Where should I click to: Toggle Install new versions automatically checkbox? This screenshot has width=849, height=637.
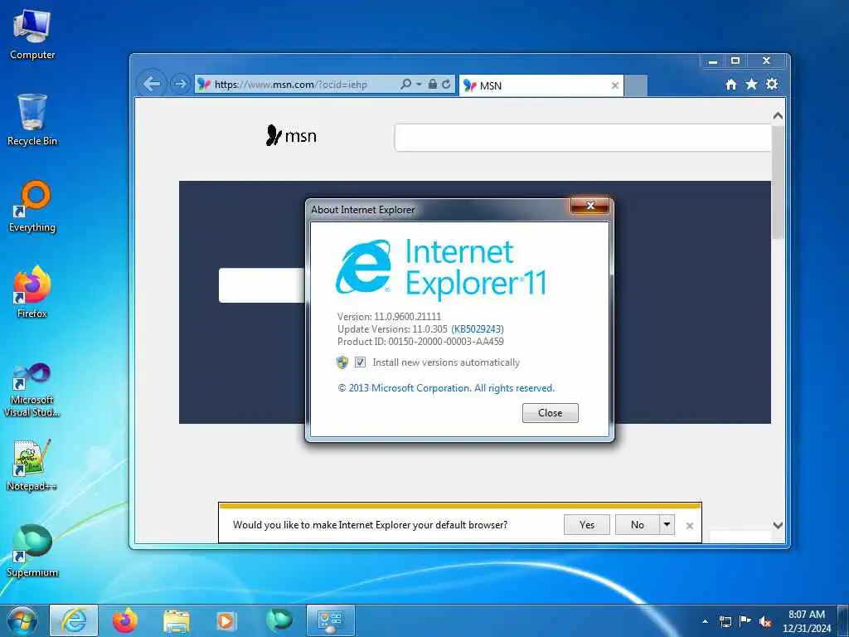tap(360, 362)
